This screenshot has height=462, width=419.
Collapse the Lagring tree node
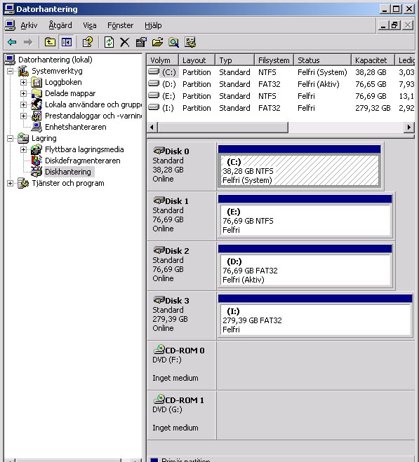(10, 138)
